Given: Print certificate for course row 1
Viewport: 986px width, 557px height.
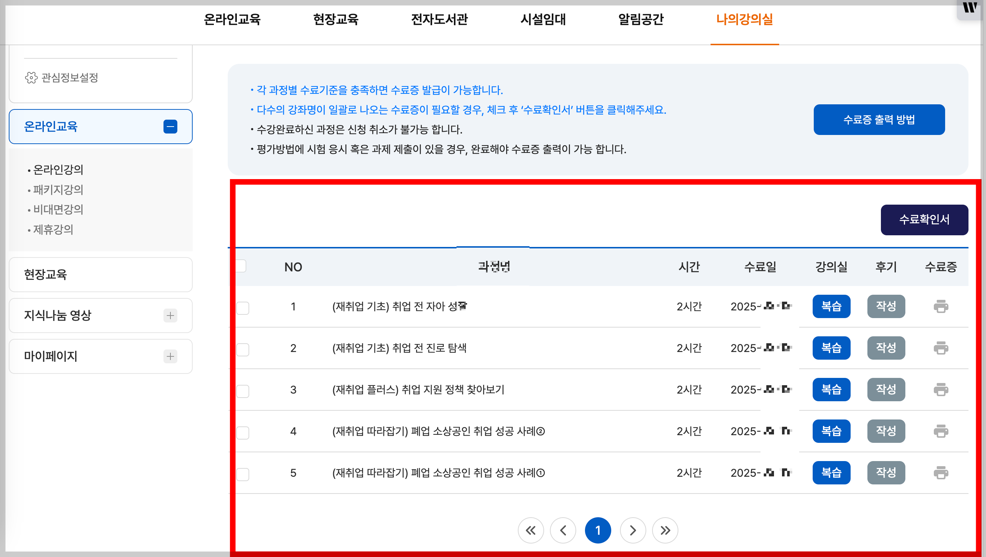Looking at the screenshot, I should (940, 306).
